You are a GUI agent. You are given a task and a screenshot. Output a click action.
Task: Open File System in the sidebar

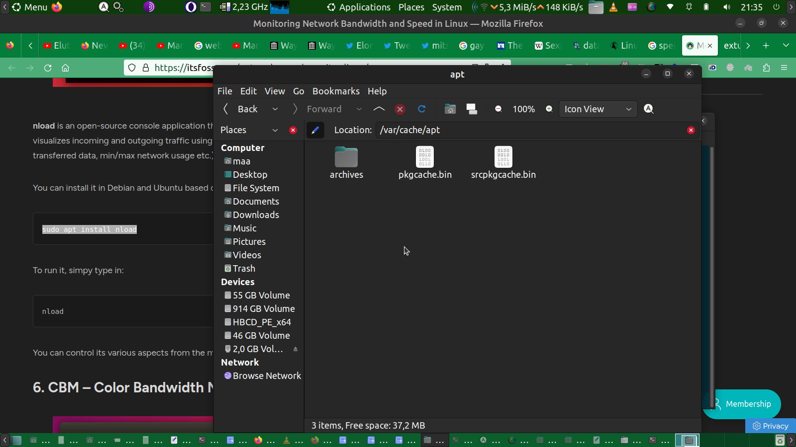point(252,188)
